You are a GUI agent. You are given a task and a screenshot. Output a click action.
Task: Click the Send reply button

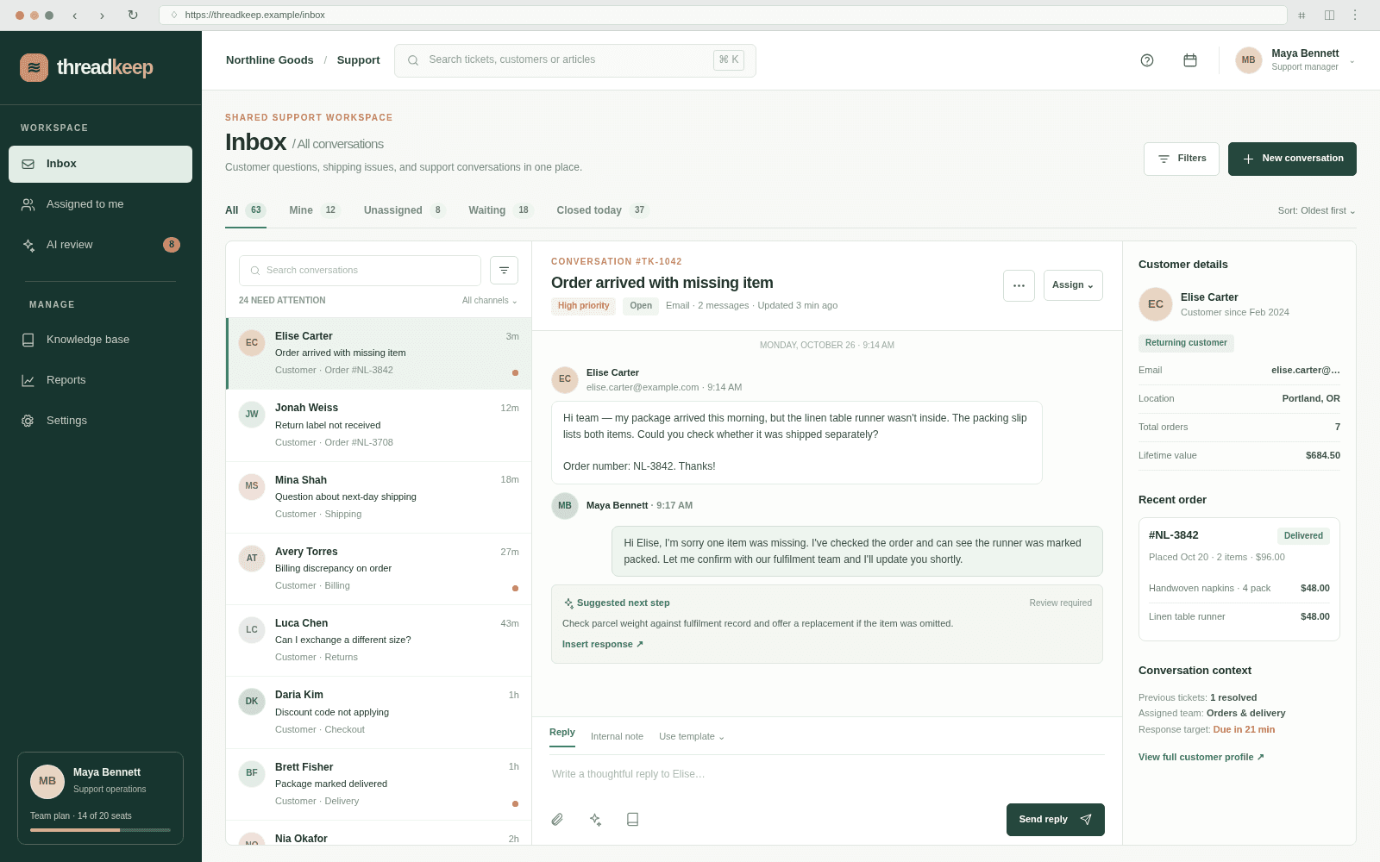(1056, 820)
